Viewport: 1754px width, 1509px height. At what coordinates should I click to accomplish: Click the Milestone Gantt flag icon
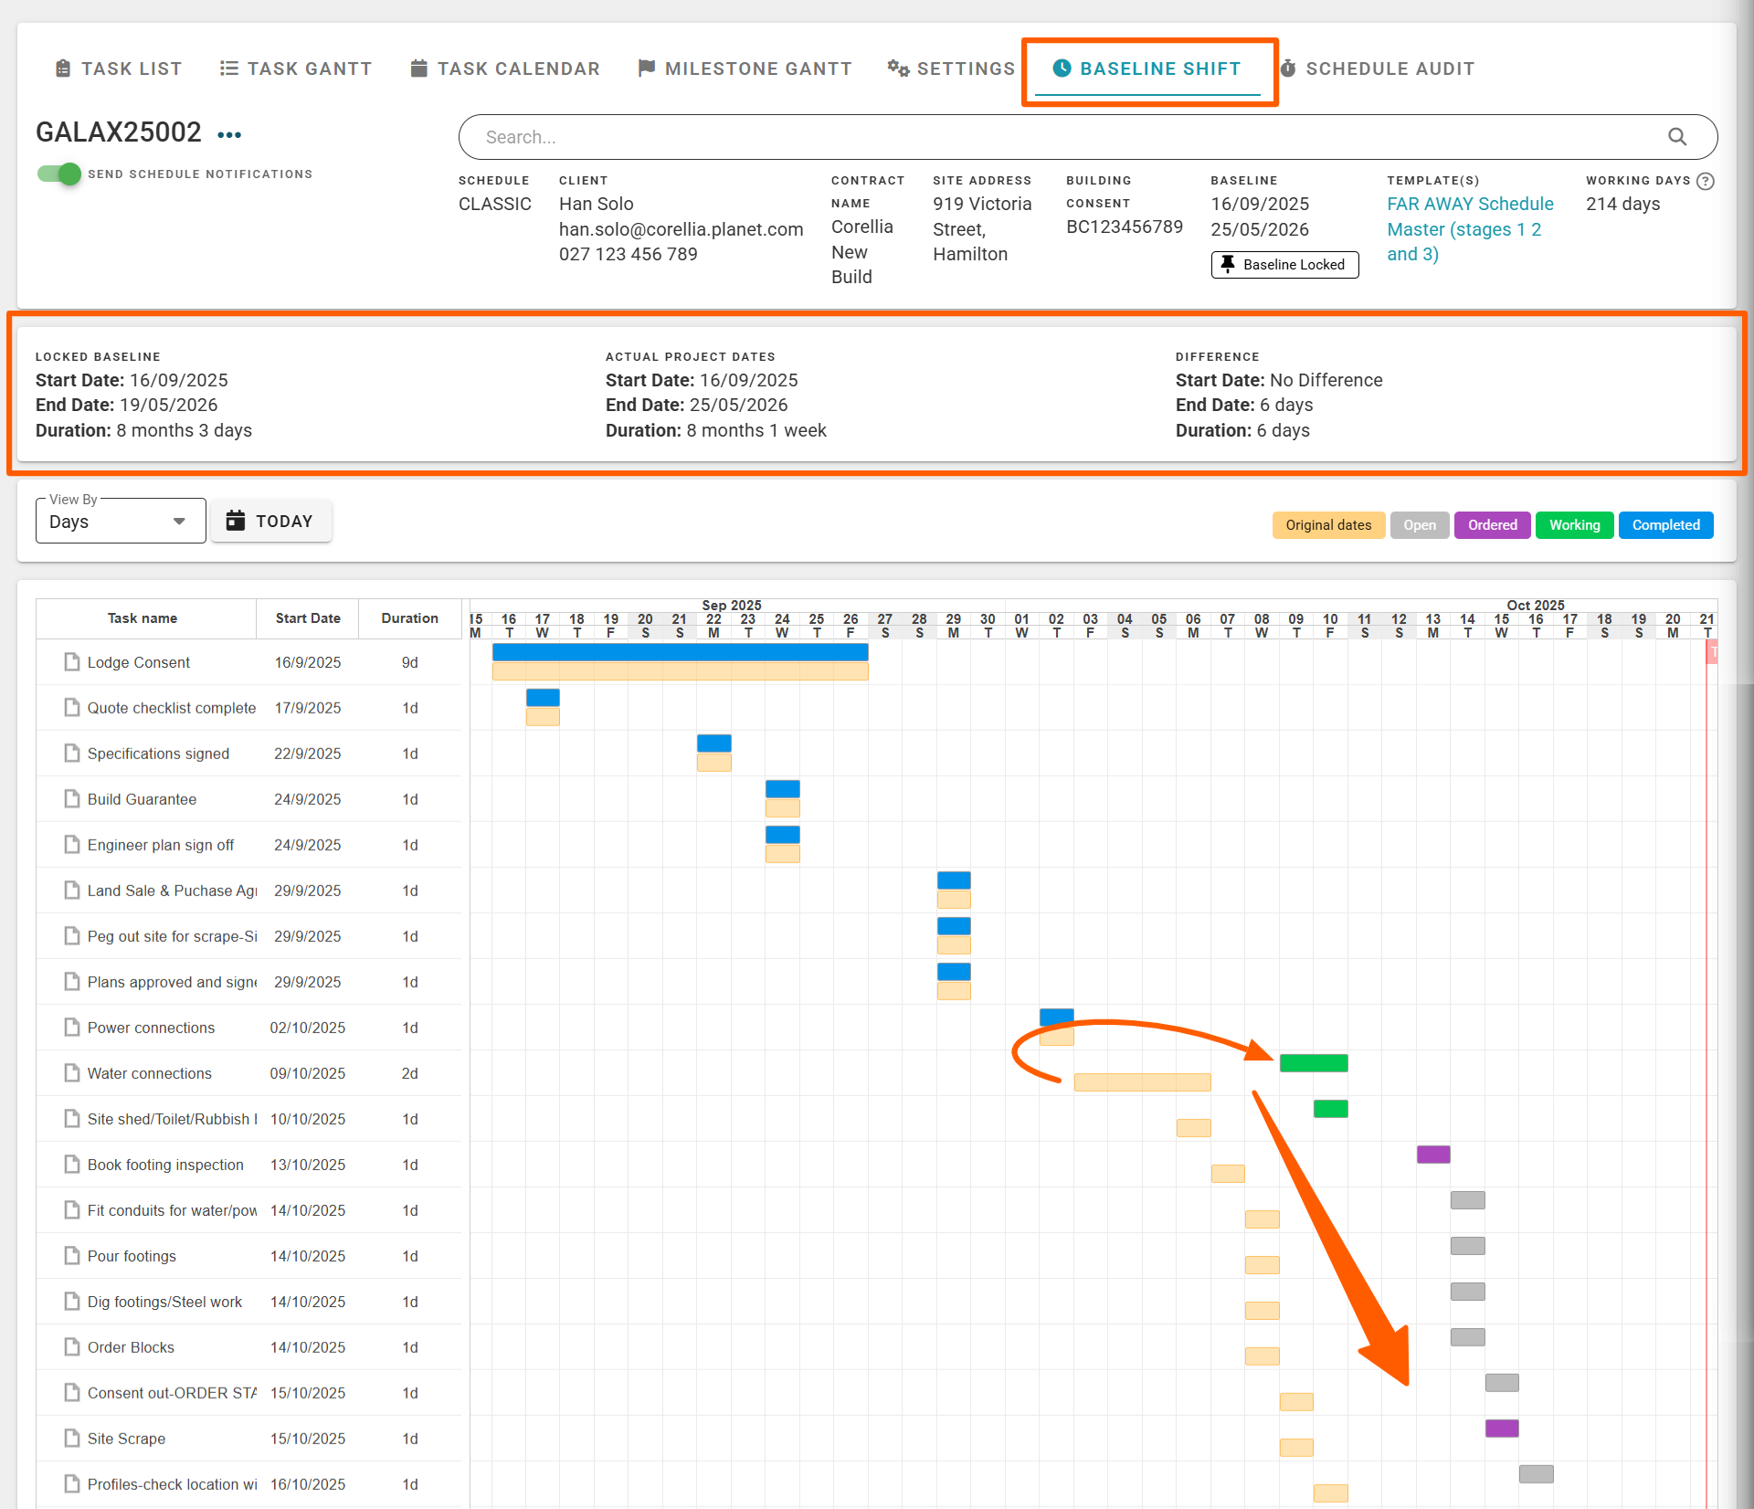pyautogui.click(x=647, y=69)
